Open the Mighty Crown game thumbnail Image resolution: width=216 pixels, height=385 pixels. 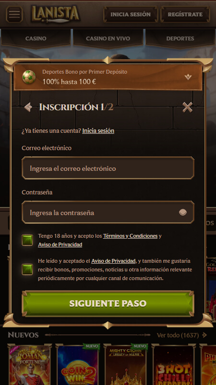(x=126, y=365)
